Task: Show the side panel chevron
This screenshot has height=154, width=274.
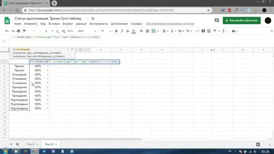Action: [x=269, y=145]
